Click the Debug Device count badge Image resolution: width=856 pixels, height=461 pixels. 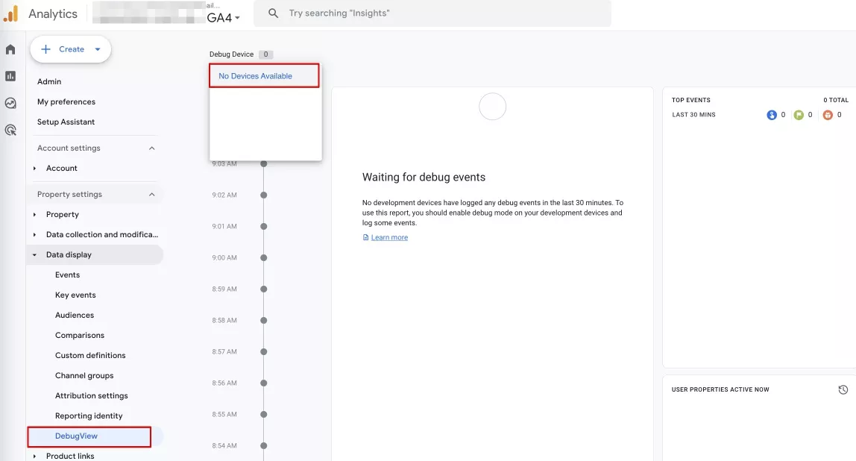pyautogui.click(x=266, y=54)
